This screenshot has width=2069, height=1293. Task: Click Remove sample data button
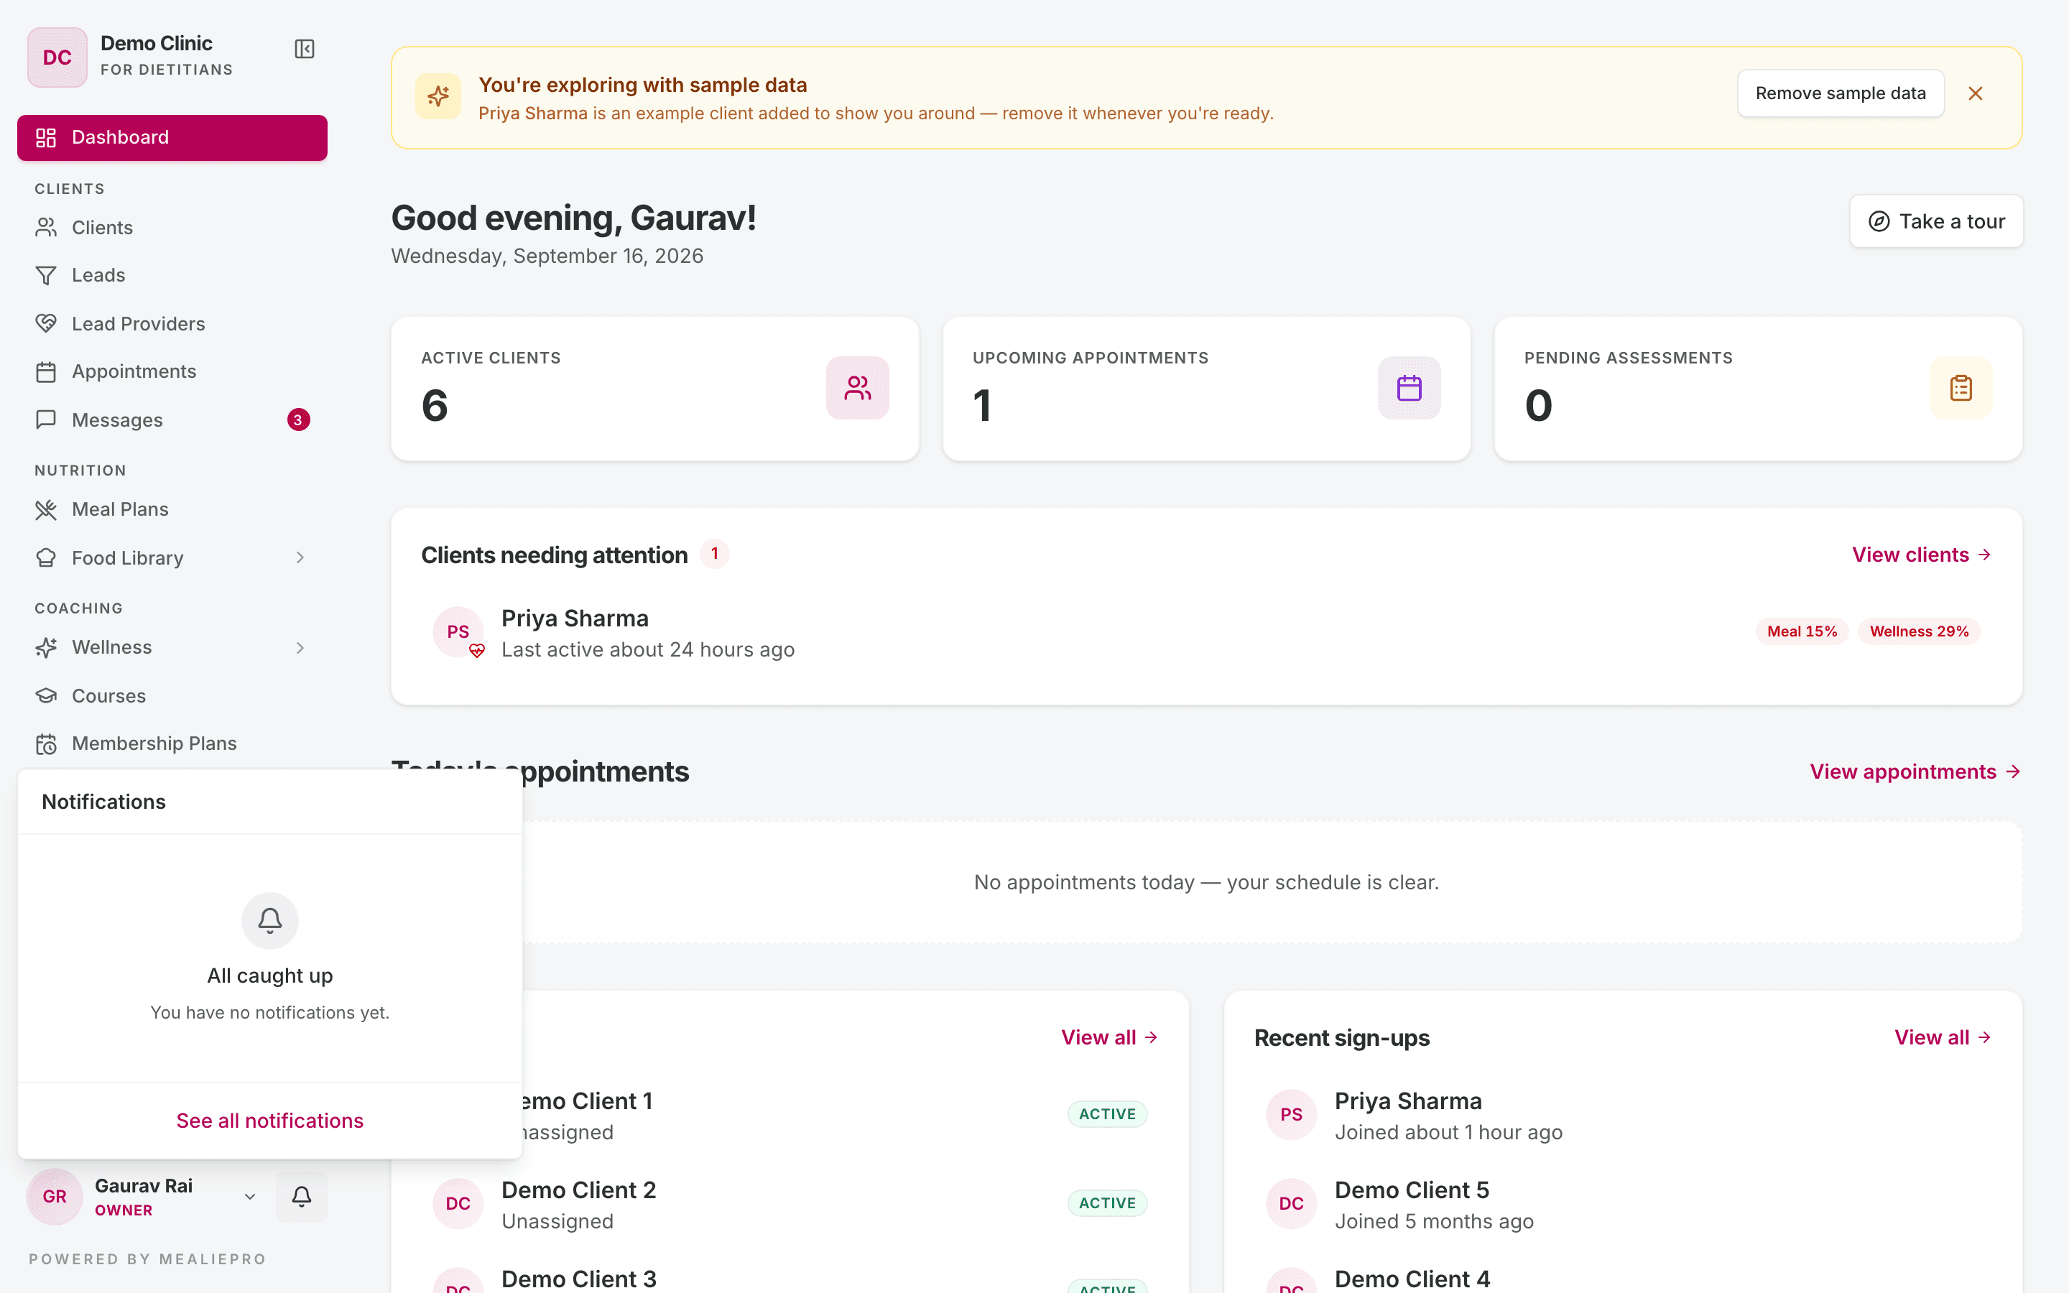[x=1840, y=93]
